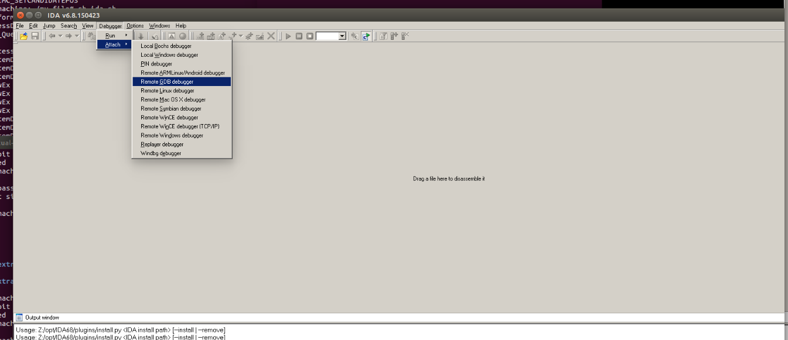Open the debugger selection combo box
788x340 pixels.
[x=342, y=36]
